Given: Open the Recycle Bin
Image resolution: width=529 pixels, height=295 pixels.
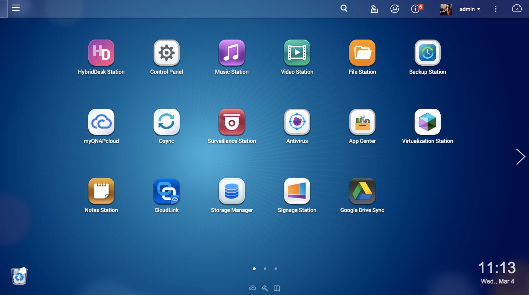Looking at the screenshot, I should (19, 276).
